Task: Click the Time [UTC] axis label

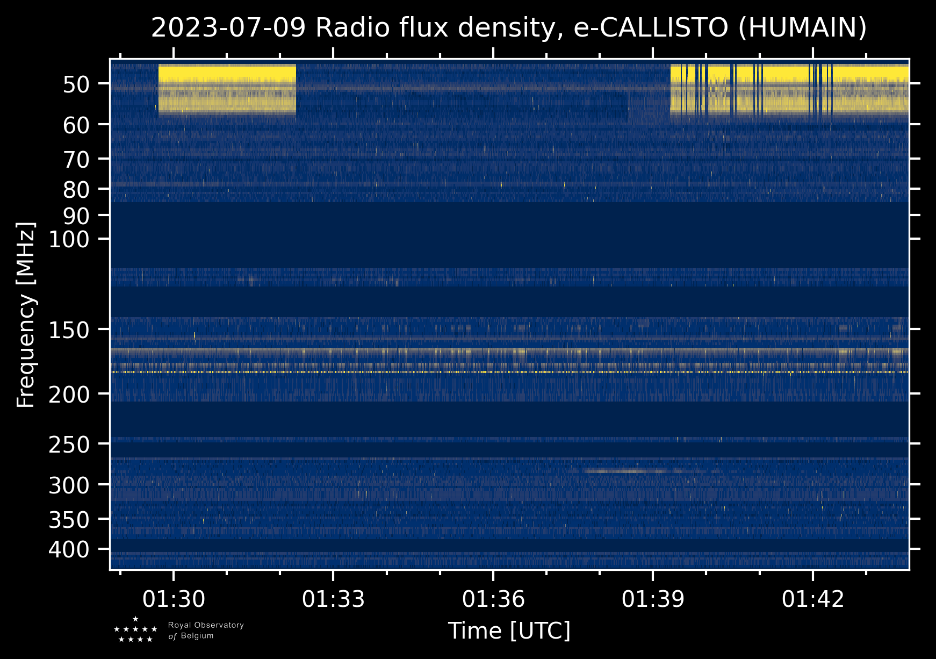Action: 509,631
